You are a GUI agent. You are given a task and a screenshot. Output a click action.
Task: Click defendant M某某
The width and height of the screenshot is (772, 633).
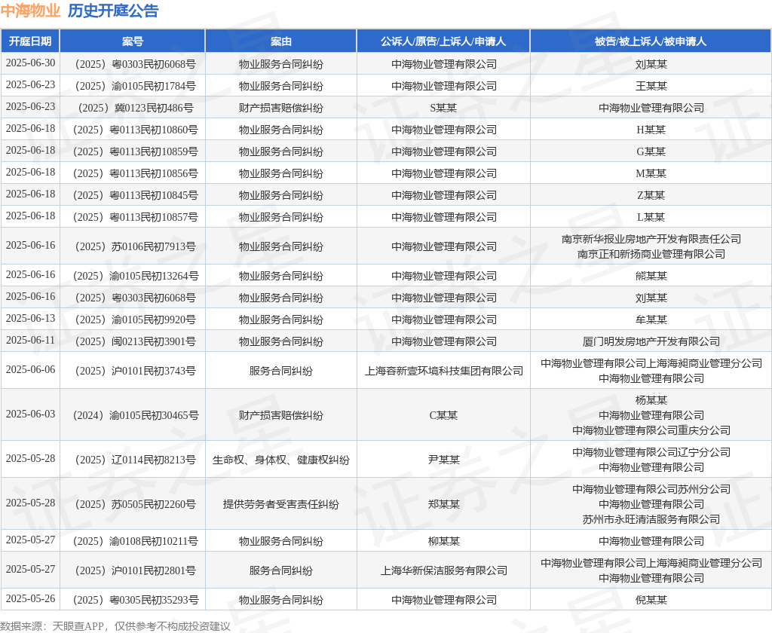coord(651,174)
